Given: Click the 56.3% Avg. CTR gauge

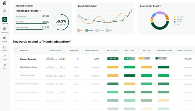Looking at the screenshot, I should [61, 22].
